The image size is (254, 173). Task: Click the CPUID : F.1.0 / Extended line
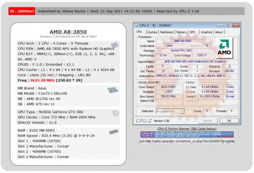pyautogui.click(x=46, y=64)
